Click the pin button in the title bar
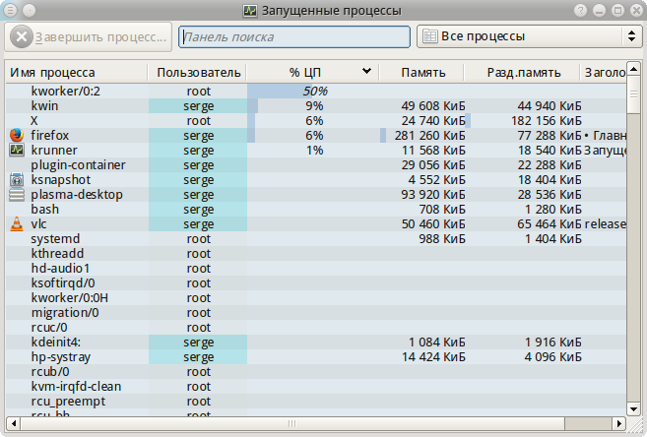The image size is (647, 437). coord(29,10)
